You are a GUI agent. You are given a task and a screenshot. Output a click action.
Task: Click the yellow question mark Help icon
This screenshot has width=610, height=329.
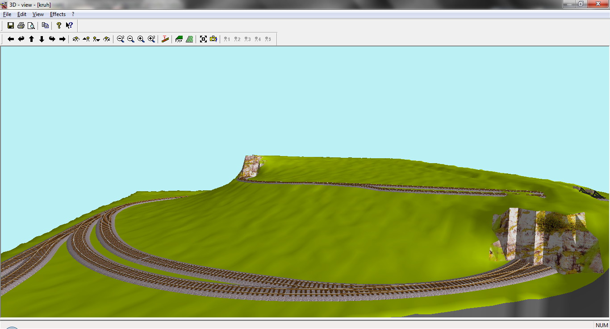point(58,25)
